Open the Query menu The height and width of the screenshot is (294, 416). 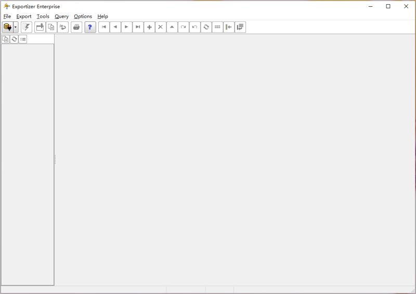tap(61, 17)
